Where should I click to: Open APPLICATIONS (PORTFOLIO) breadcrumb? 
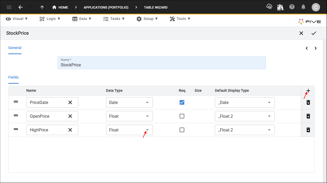(x=106, y=7)
